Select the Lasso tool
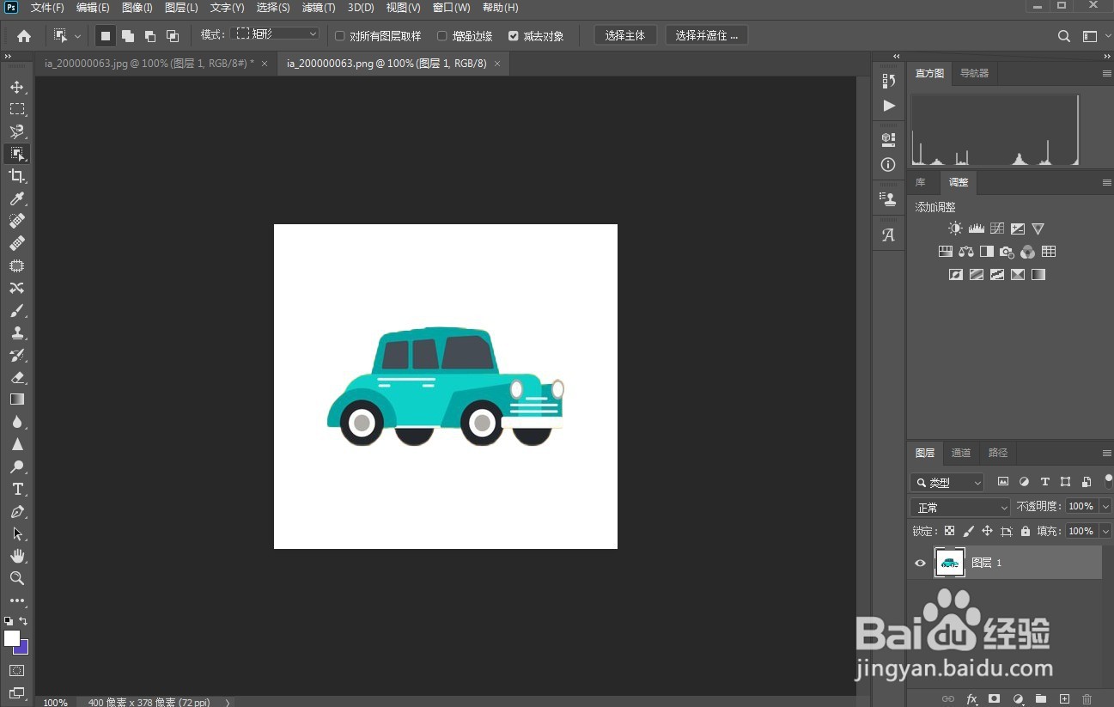 pos(16,131)
